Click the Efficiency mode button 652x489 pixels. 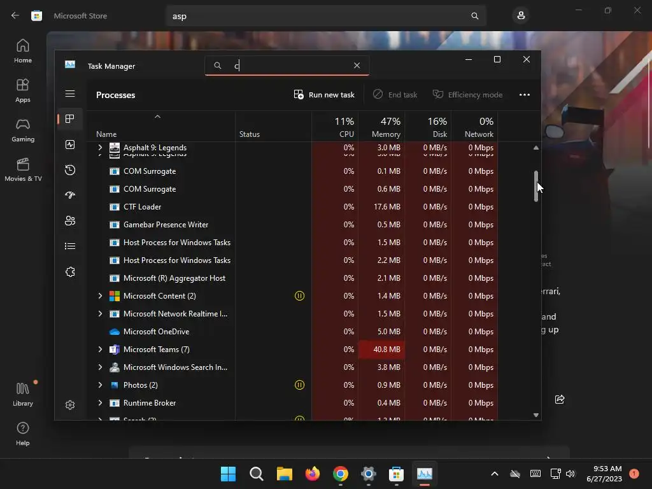(467, 95)
